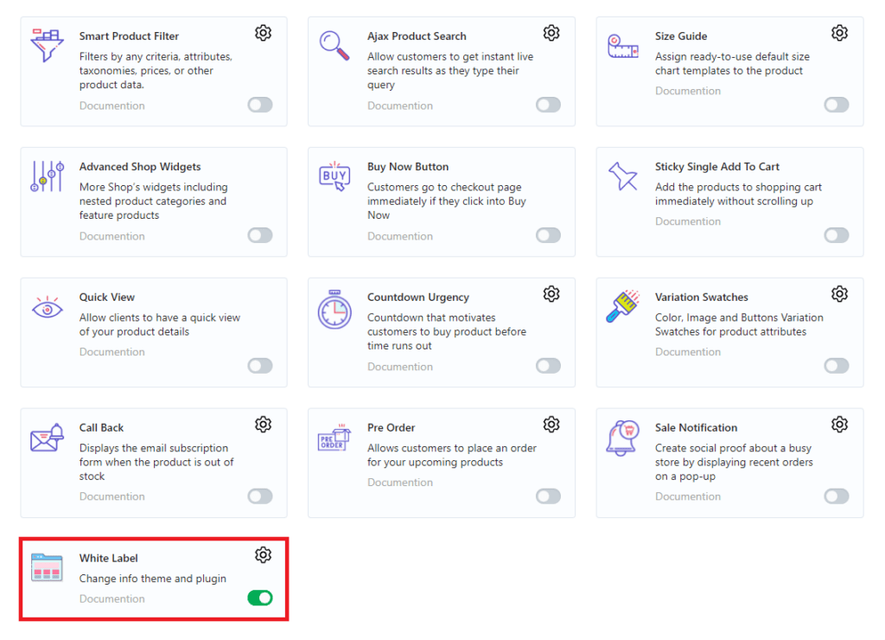Image resolution: width=885 pixels, height=640 pixels.
Task: Click the Sale Notification title
Action: 696,427
